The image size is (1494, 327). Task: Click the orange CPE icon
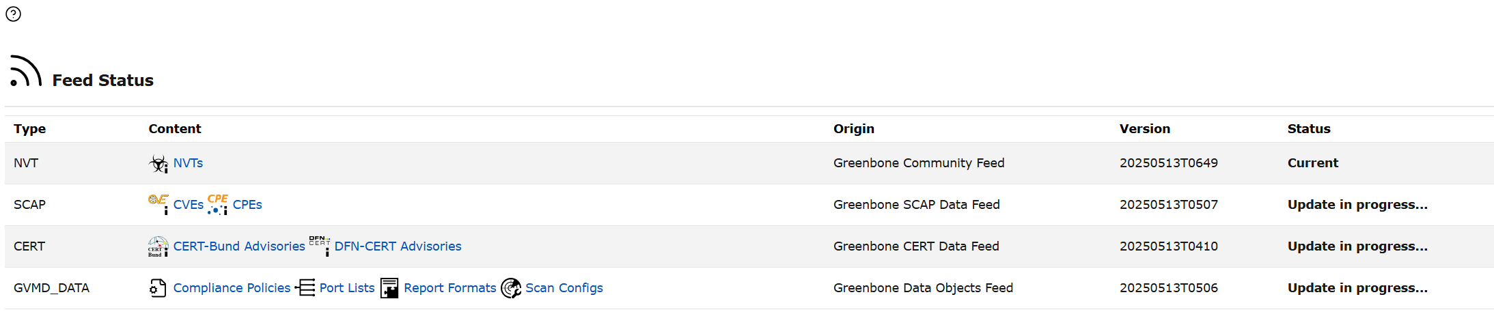tap(218, 204)
